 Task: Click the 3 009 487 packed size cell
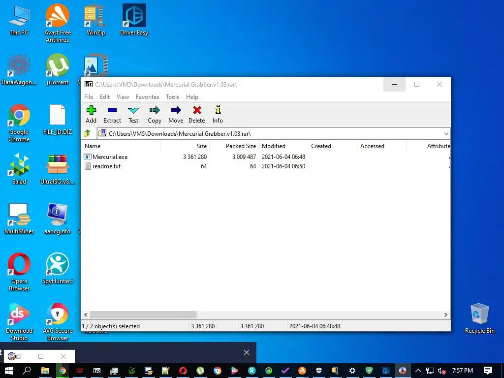pyautogui.click(x=244, y=157)
